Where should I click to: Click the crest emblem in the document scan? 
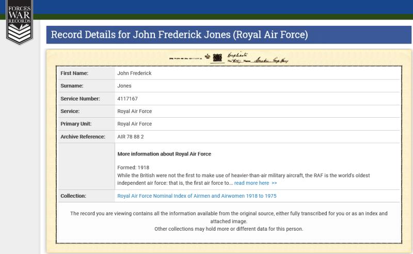tap(217, 56)
